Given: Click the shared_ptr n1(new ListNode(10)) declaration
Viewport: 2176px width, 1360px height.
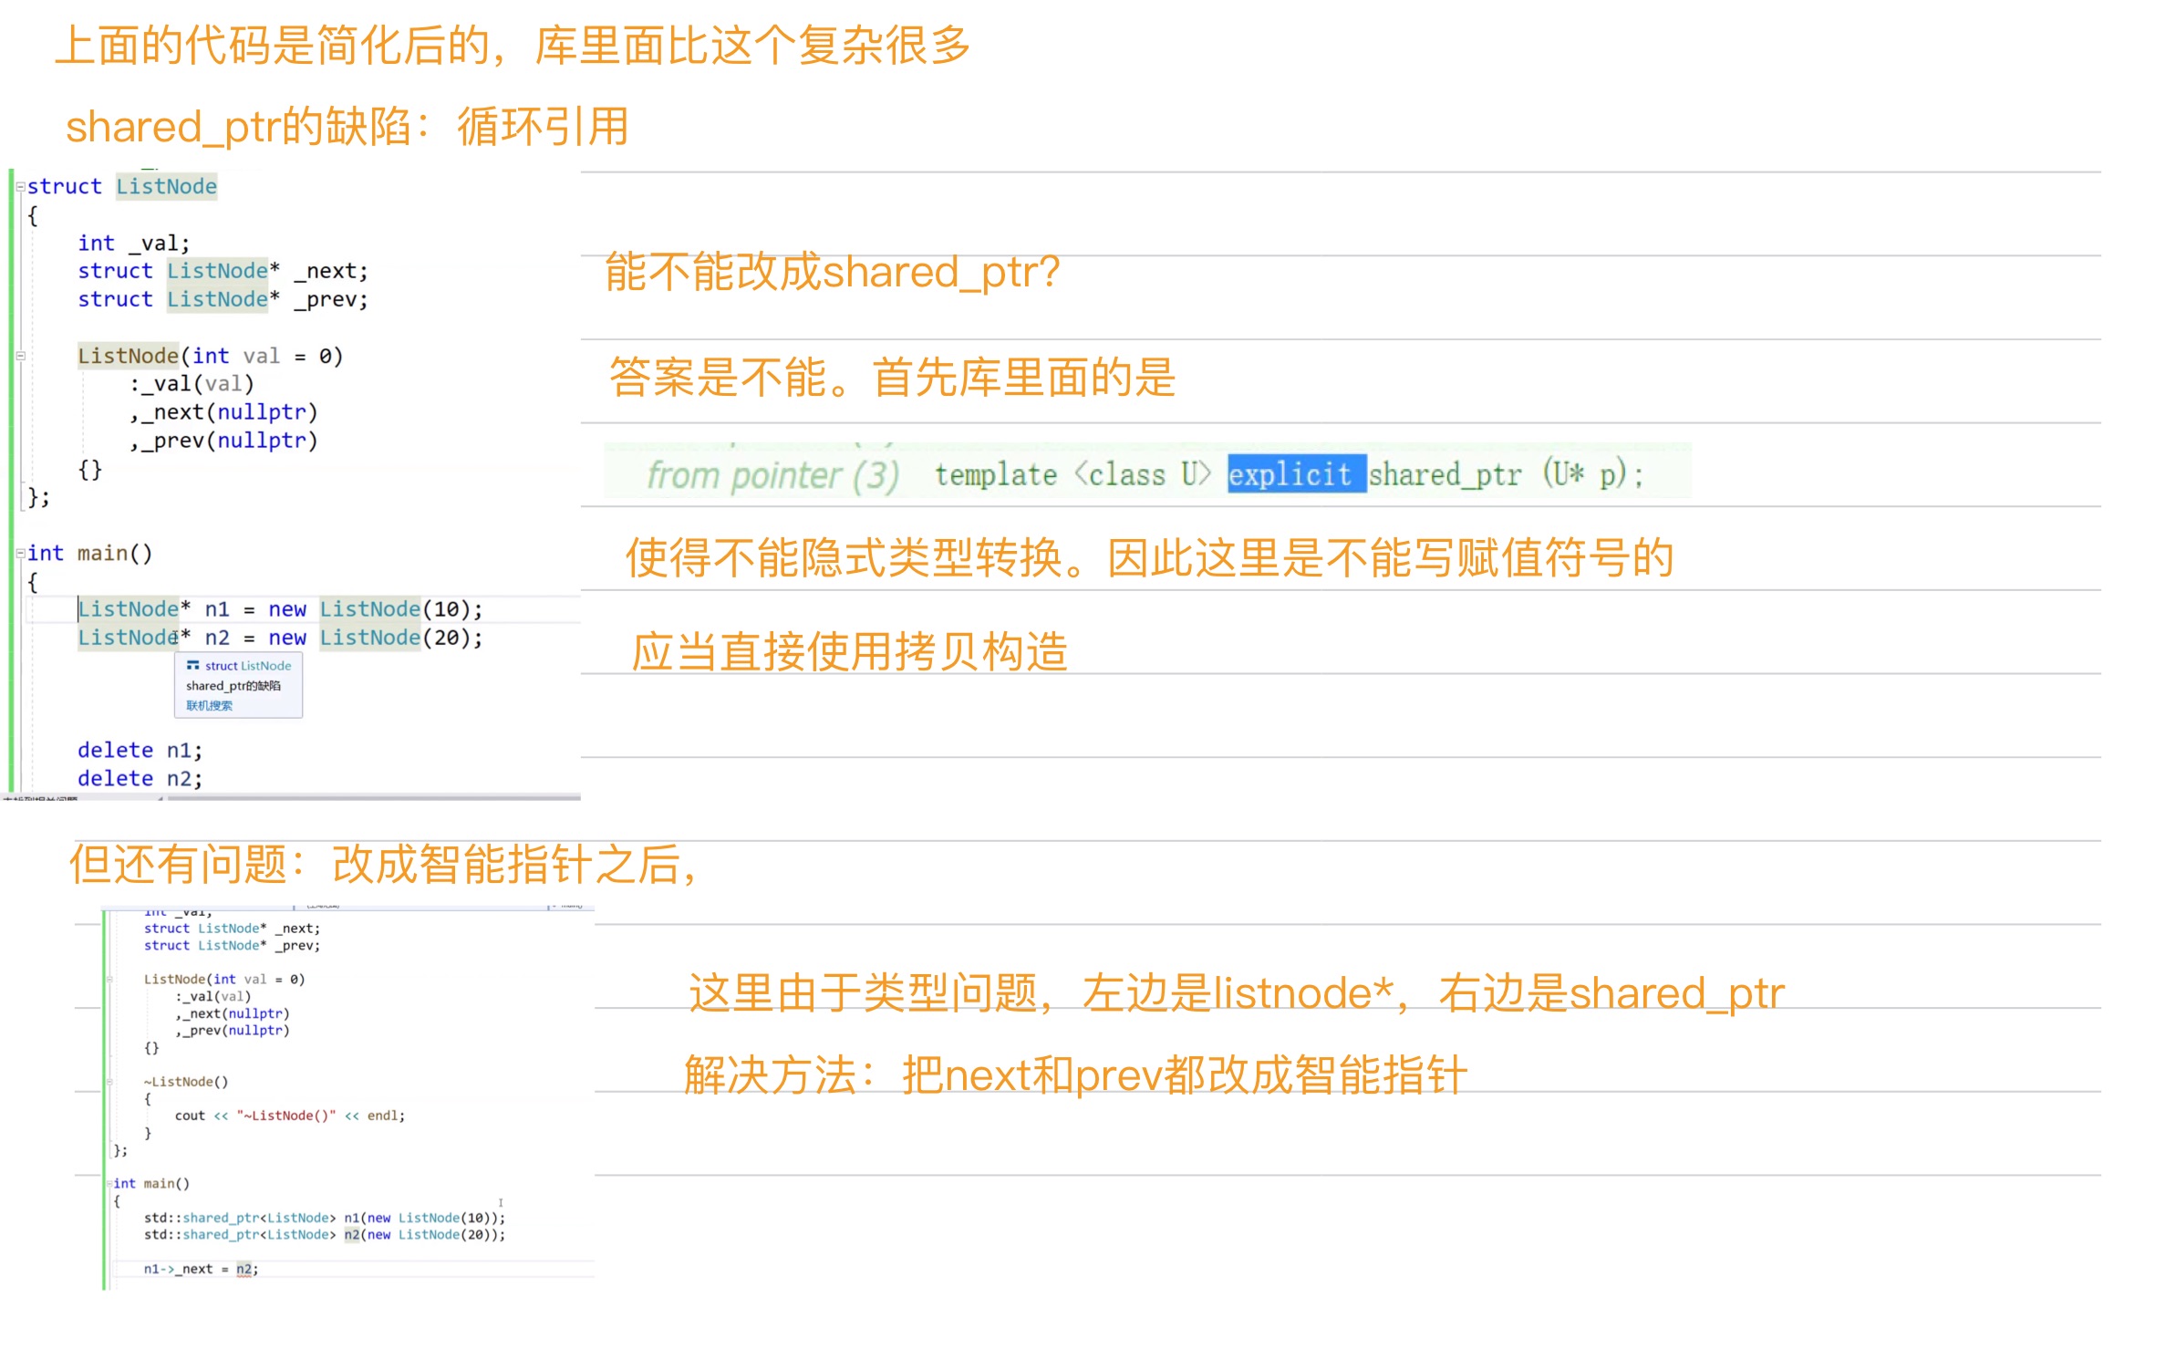Looking at the screenshot, I should tap(324, 1218).
